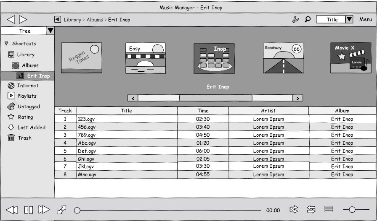Click the Erit Inop equalizer icon
377x221 pixels.
[x=20, y=76]
